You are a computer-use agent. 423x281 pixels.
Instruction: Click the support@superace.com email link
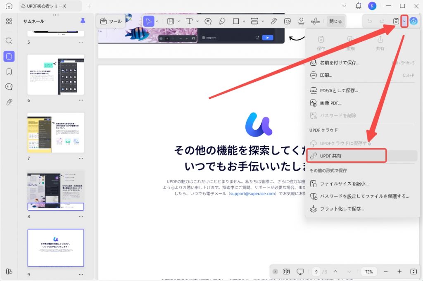click(253, 193)
